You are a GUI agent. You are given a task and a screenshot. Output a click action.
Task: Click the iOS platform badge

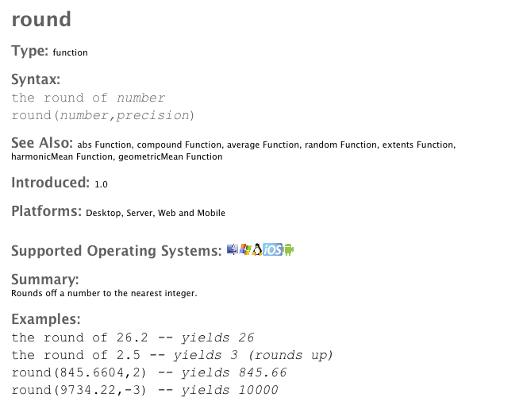(273, 250)
